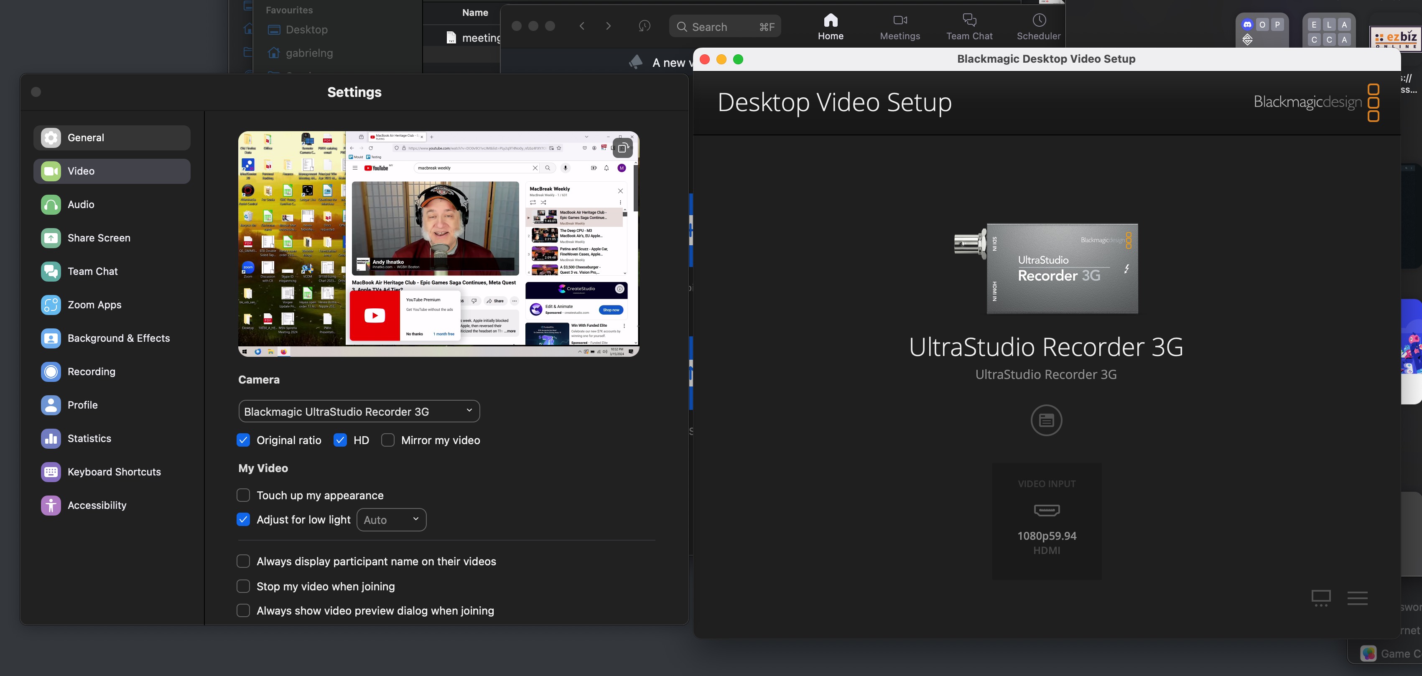Uncheck the HD checkbox
Screen dimensions: 1422x676
coord(340,440)
